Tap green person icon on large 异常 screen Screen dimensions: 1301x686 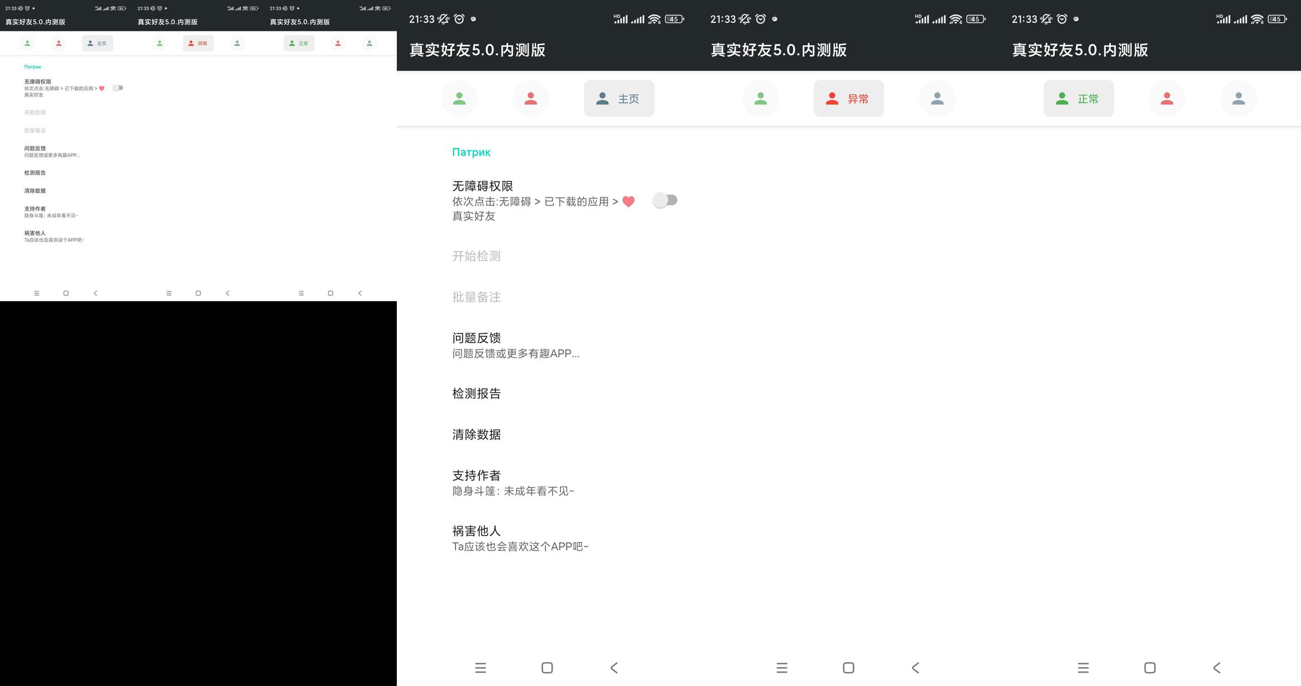tap(760, 99)
